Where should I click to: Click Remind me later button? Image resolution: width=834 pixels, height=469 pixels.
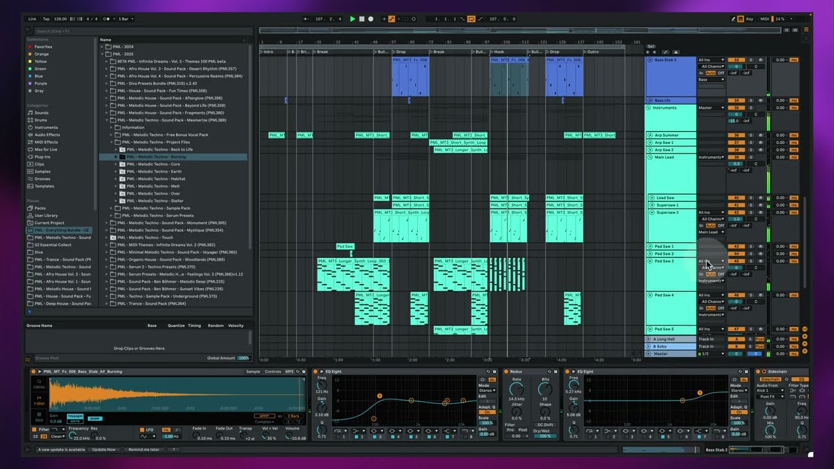[144, 449]
